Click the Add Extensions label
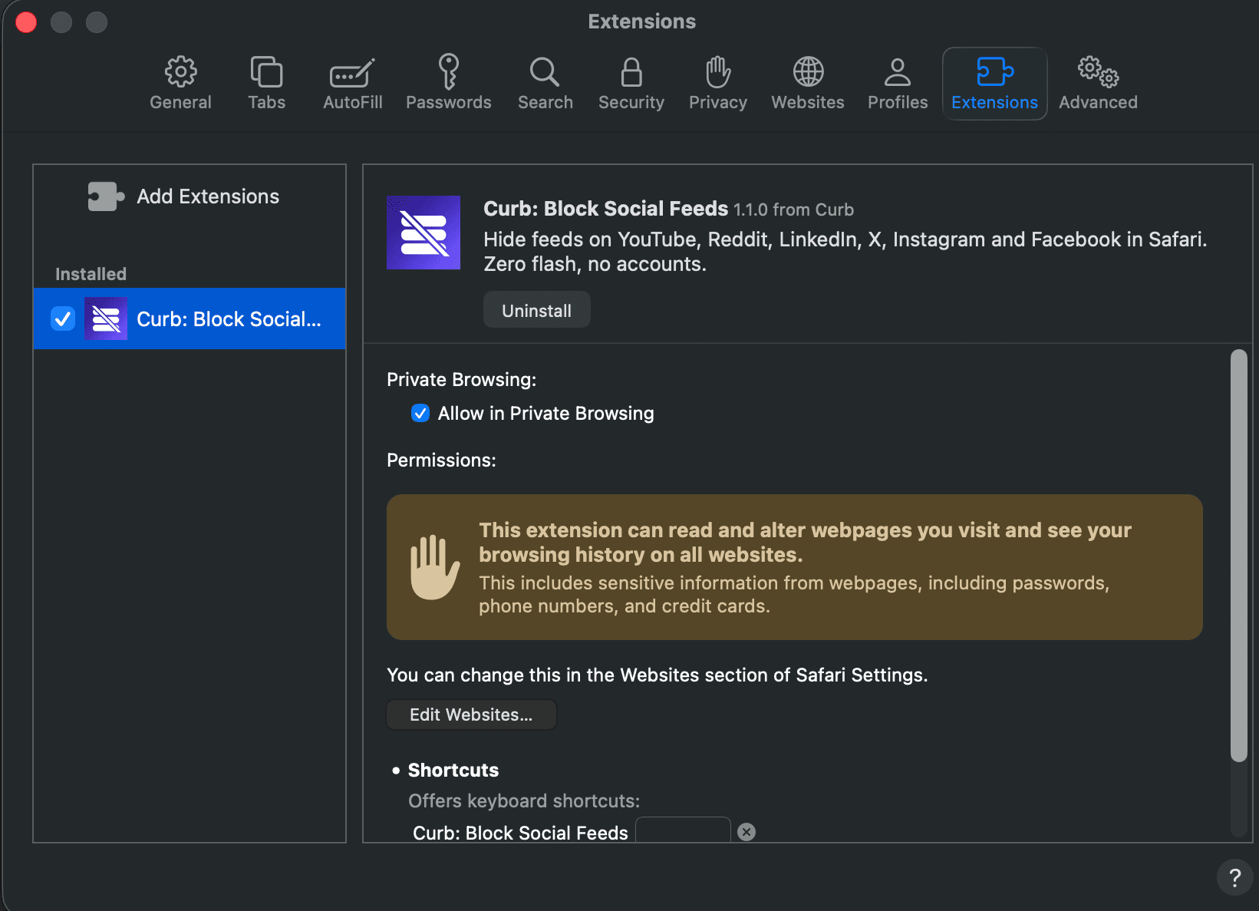 pos(208,196)
